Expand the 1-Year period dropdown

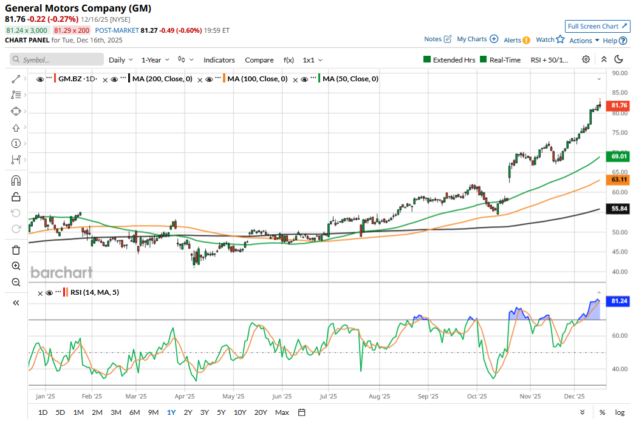pos(154,60)
